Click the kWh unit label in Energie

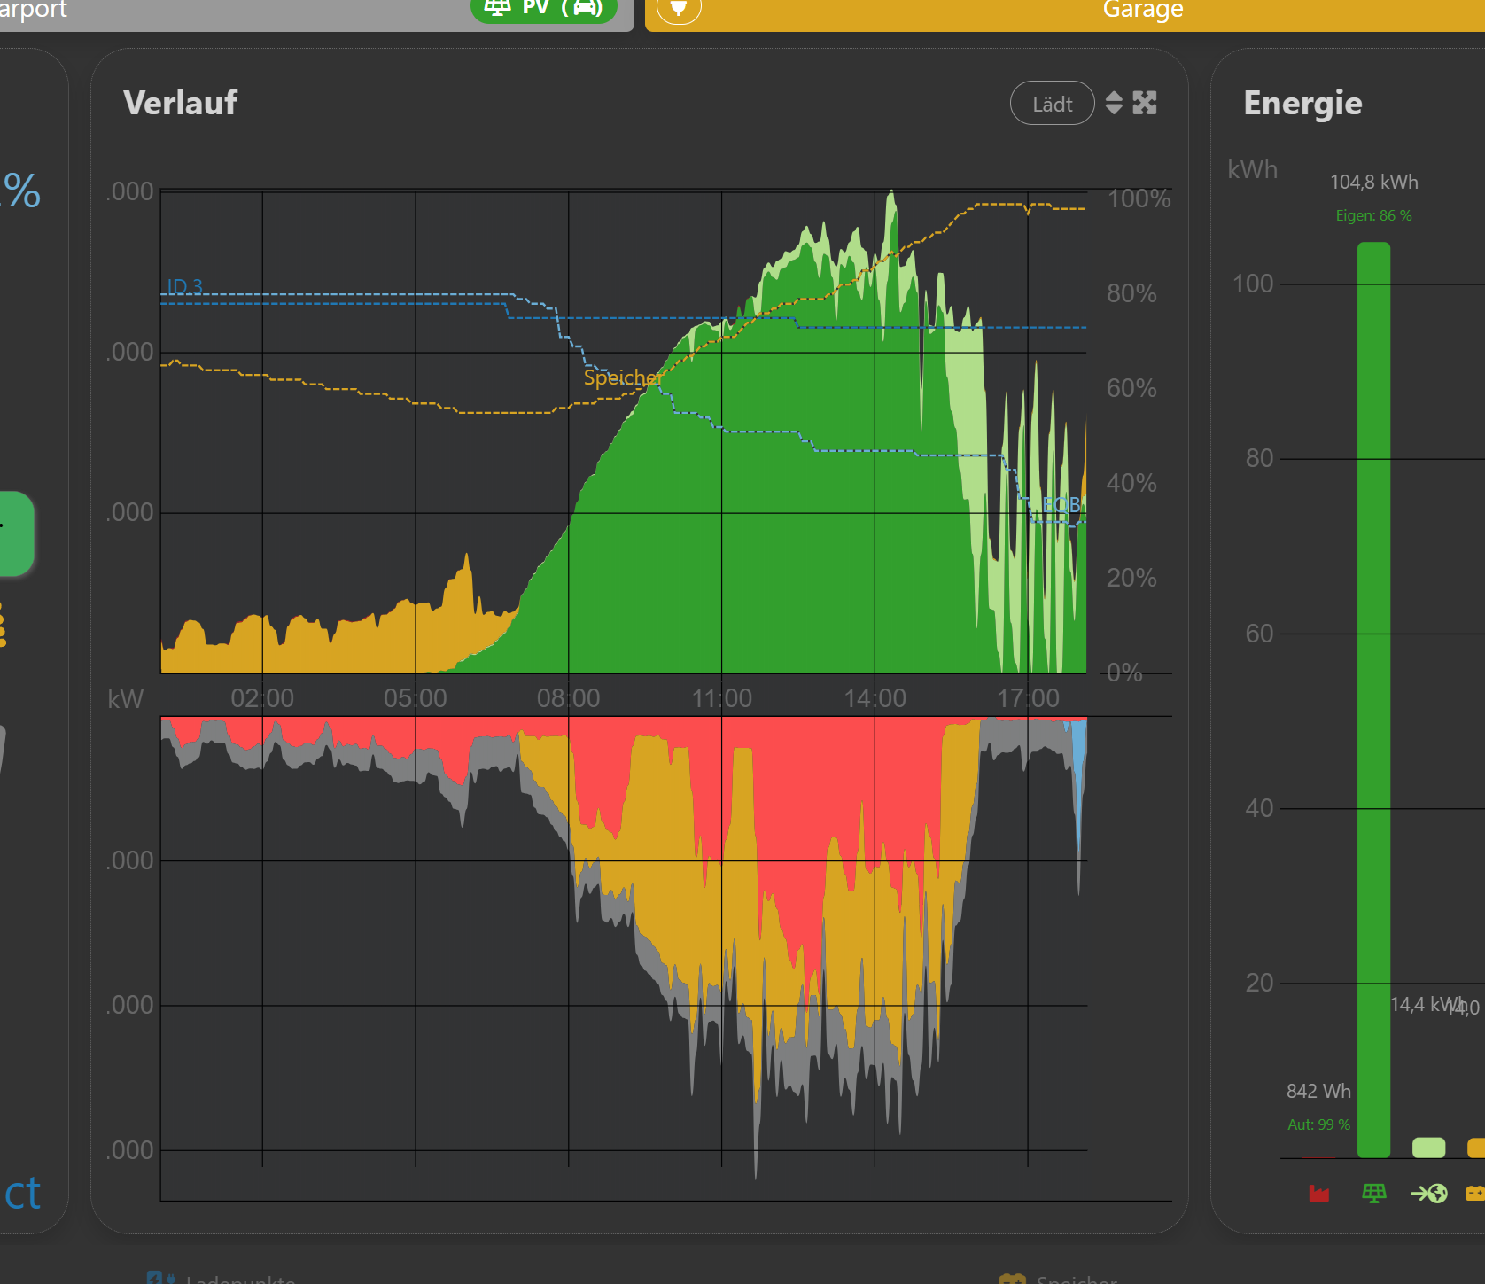[1253, 169]
